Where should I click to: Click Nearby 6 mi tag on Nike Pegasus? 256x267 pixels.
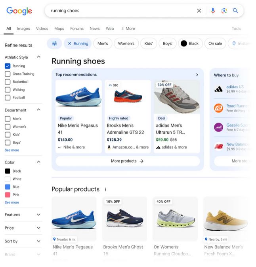tap(64, 239)
